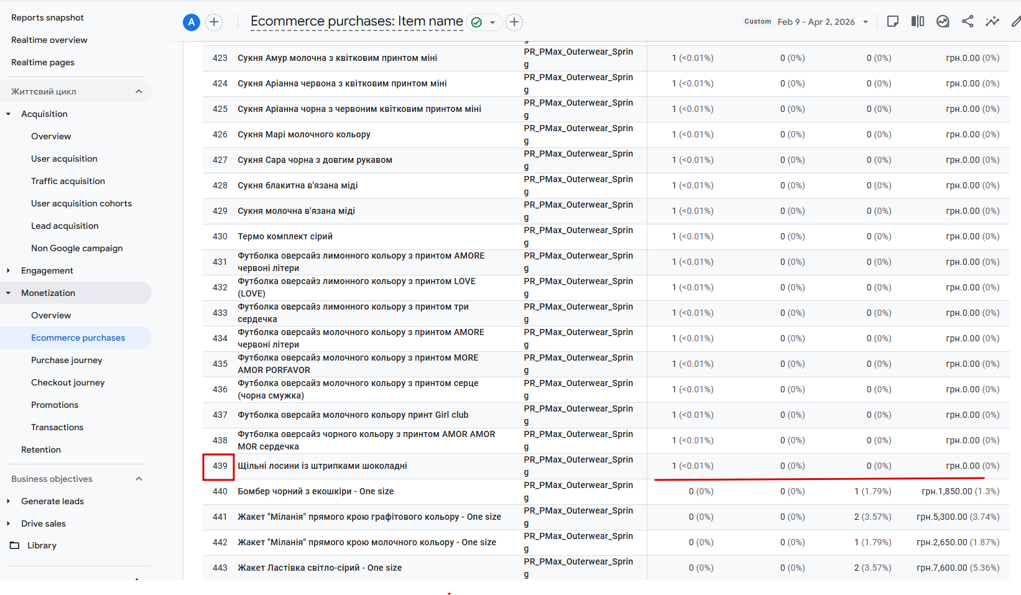Viewport: 1021px width, 595px height.
Task: Add a comparison with the plus beside 'A'
Action: coord(214,22)
